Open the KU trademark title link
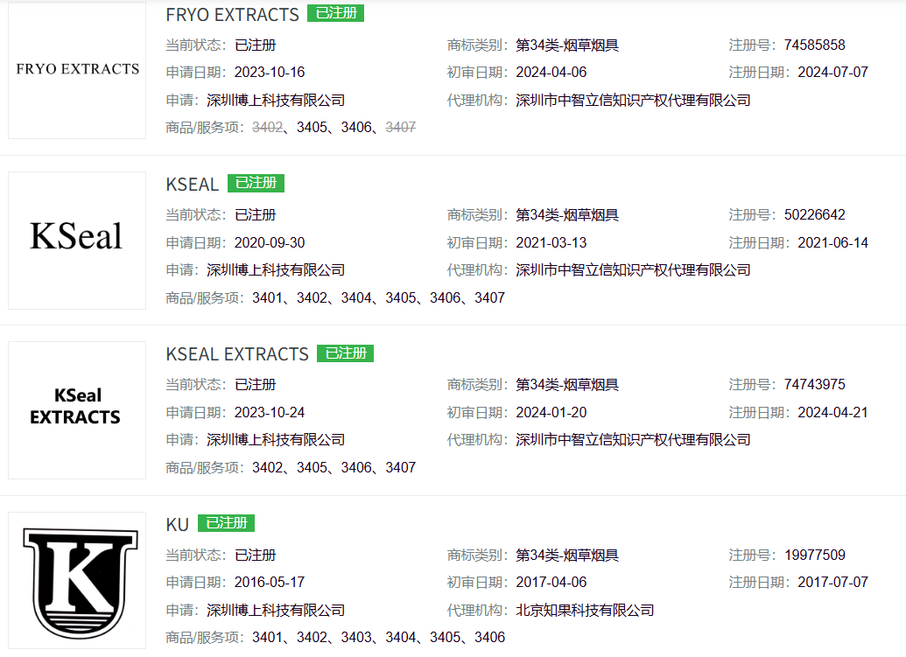This screenshot has height=657, width=906. (178, 524)
